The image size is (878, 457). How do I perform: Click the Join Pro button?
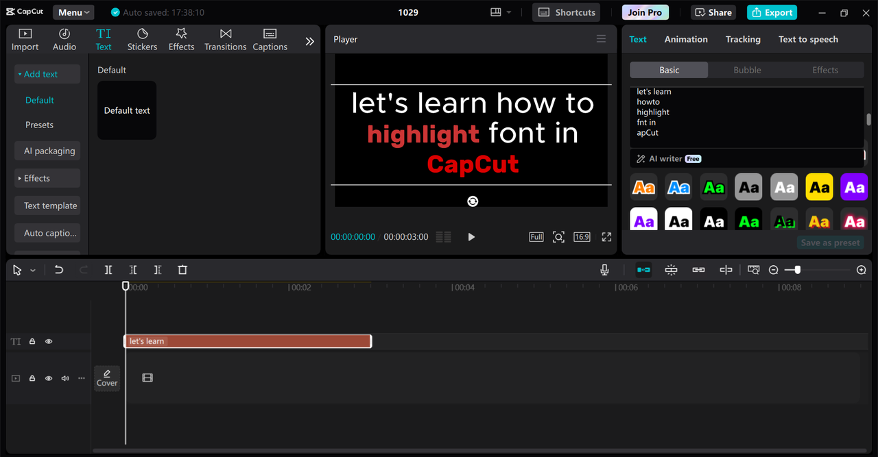(645, 12)
